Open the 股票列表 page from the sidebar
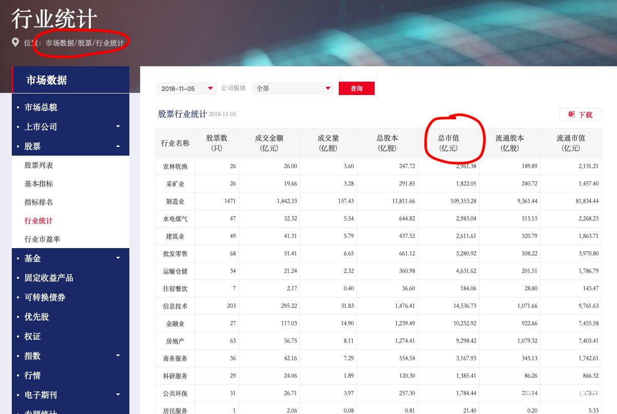Image resolution: width=617 pixels, height=414 pixels. click(40, 165)
